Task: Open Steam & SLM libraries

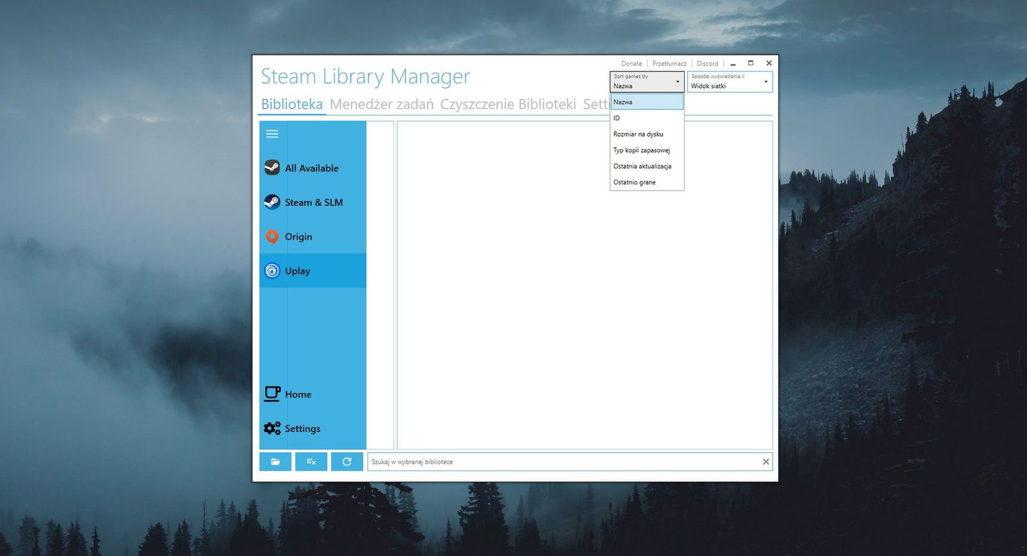Action: (313, 202)
